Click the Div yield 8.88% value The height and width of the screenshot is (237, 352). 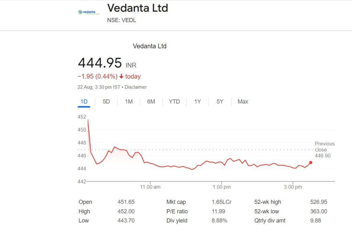point(219,221)
